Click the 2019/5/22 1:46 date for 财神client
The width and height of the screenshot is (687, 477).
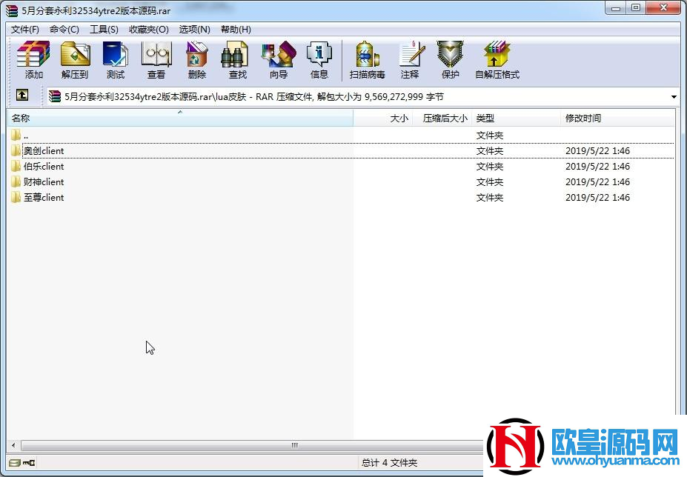coord(597,181)
